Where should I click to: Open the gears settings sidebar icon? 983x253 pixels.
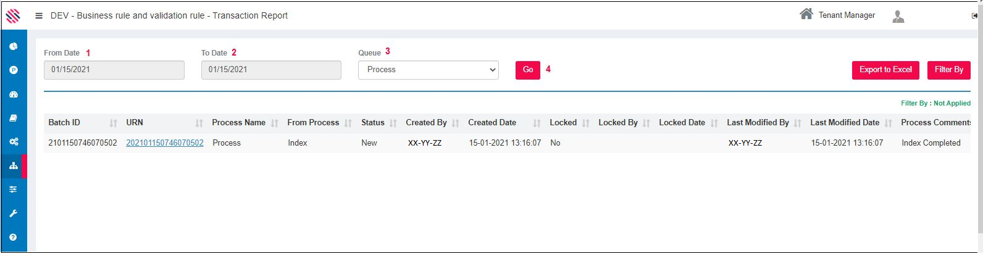tap(13, 142)
